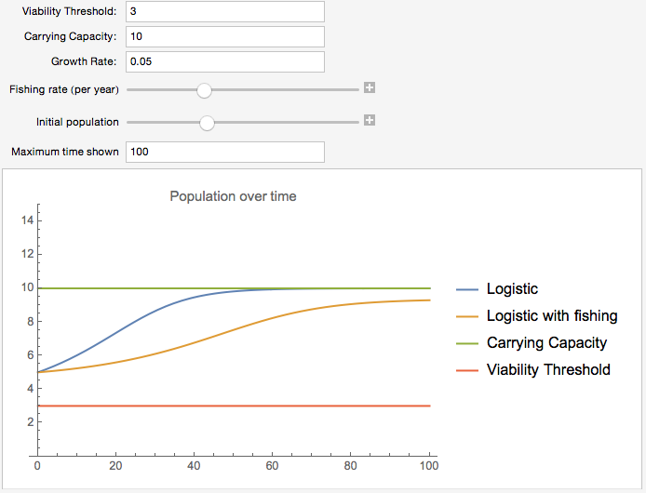This screenshot has height=493, width=646.
Task: Expand Fishing rate slider controls plus icon
Action: point(370,87)
